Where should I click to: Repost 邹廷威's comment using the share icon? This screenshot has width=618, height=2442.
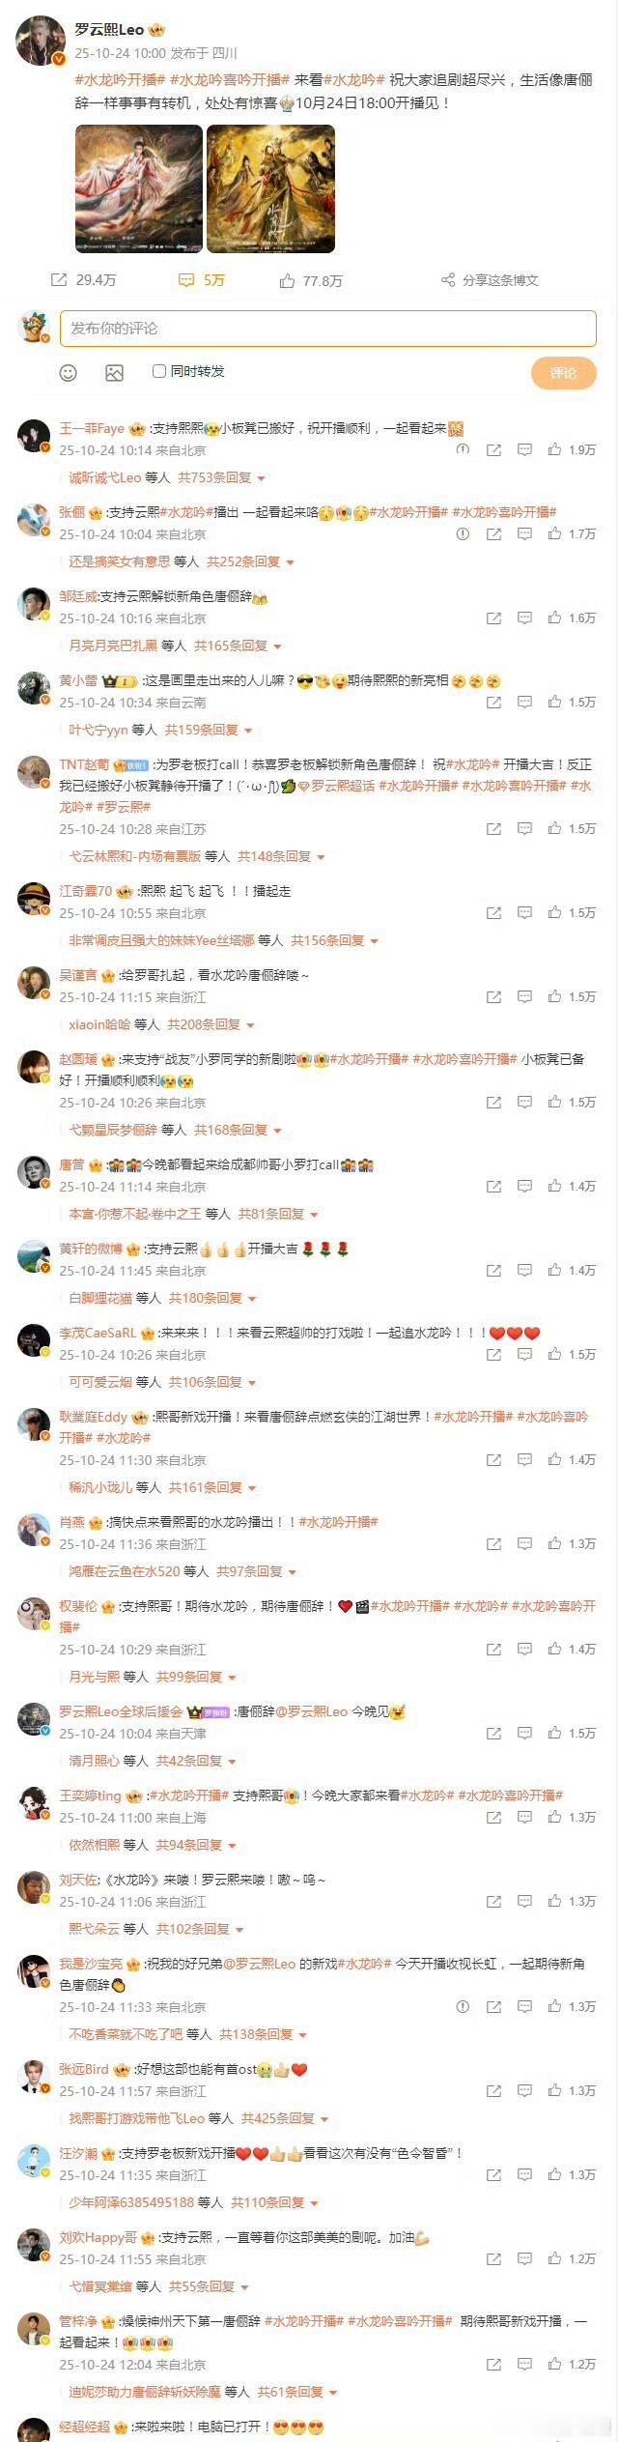(x=493, y=618)
